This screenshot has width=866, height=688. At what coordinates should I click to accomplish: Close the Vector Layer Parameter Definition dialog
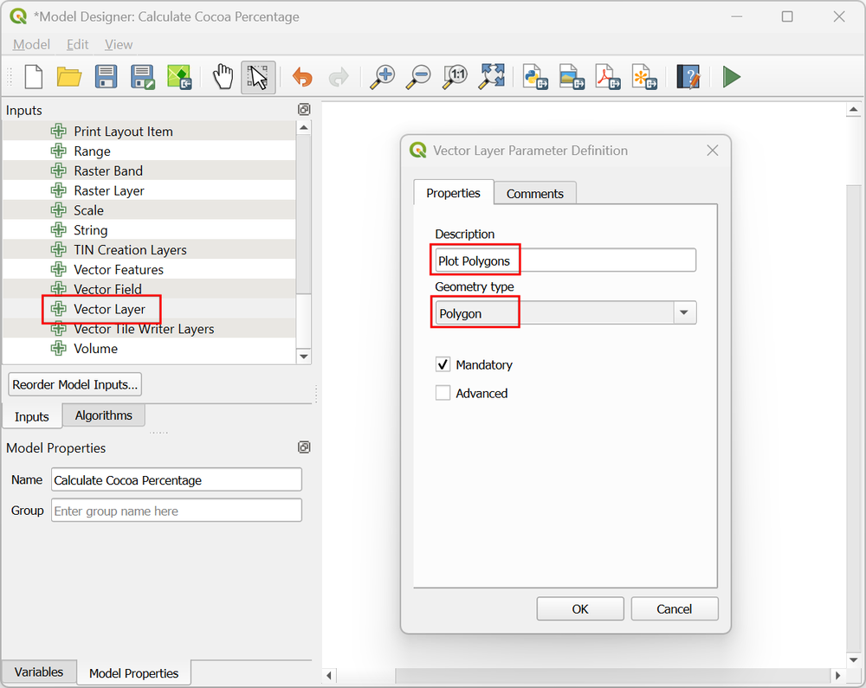tap(713, 150)
